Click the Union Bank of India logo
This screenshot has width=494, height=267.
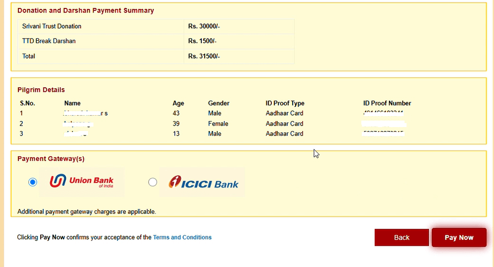pyautogui.click(x=82, y=182)
